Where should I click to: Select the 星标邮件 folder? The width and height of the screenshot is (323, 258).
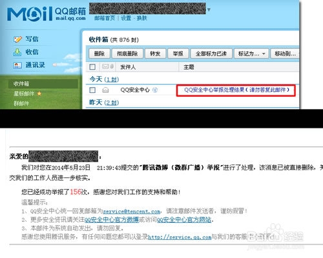[x=24, y=94]
